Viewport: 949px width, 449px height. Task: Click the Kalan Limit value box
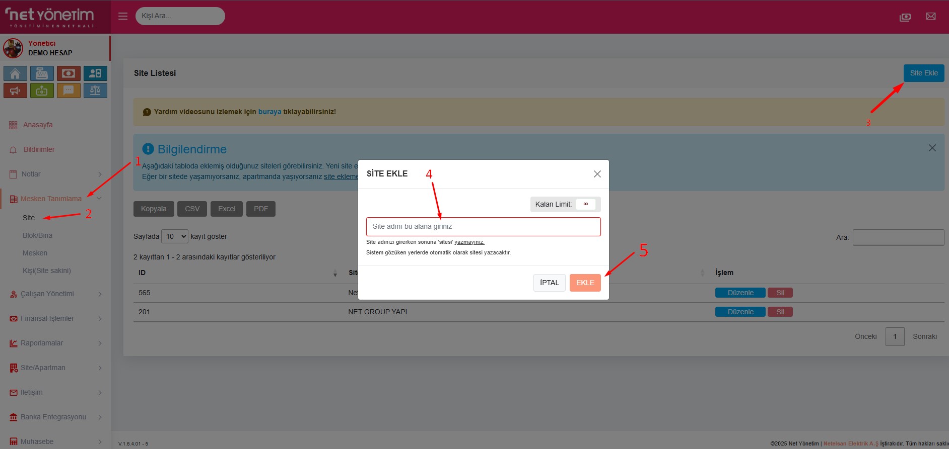point(586,204)
